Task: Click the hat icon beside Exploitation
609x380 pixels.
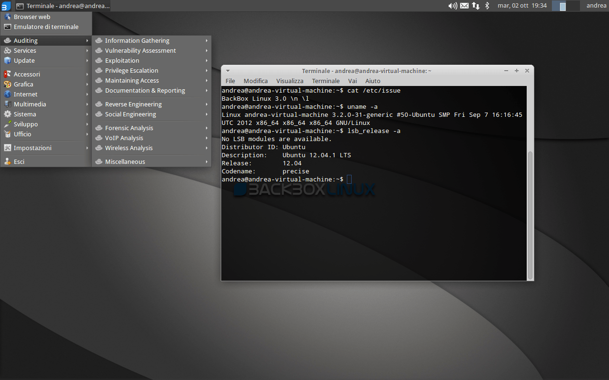Action: (x=99, y=60)
